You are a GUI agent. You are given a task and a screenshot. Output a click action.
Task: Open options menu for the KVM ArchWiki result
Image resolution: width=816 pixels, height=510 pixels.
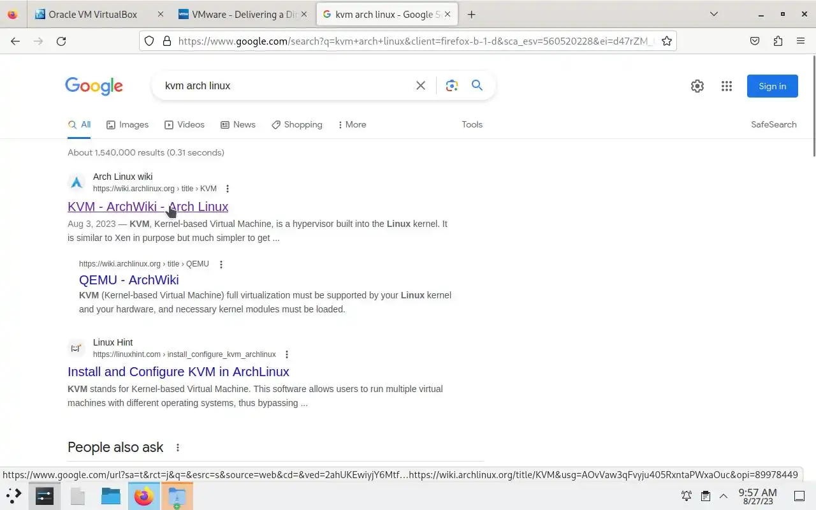click(228, 189)
